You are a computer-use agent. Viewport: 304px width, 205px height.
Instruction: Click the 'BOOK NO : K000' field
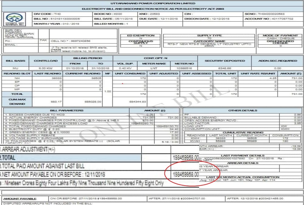[108, 14]
